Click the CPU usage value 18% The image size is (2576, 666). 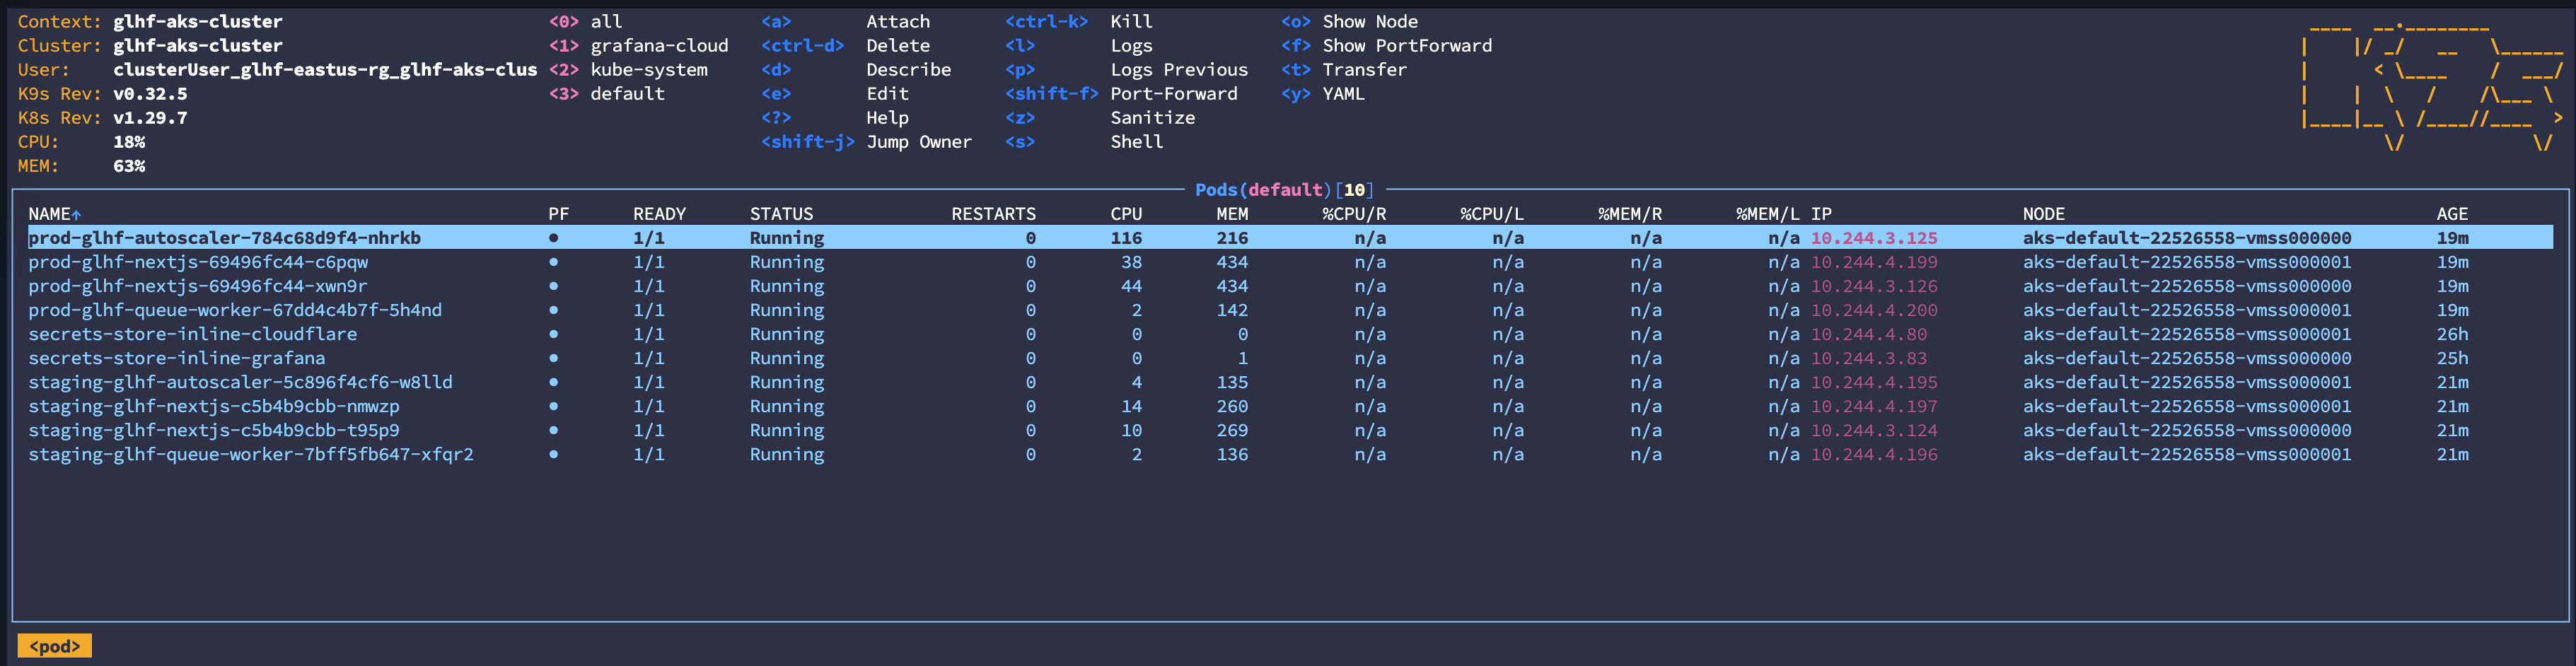point(128,141)
